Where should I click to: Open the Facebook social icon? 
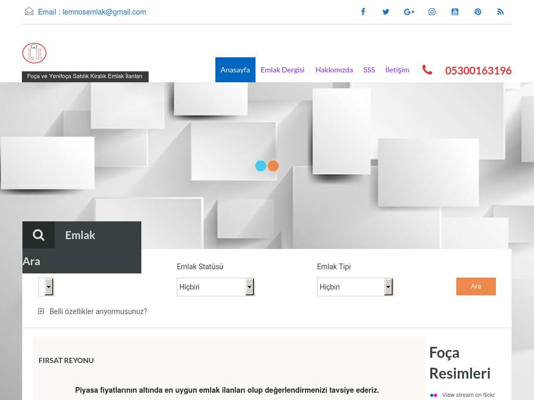click(363, 11)
